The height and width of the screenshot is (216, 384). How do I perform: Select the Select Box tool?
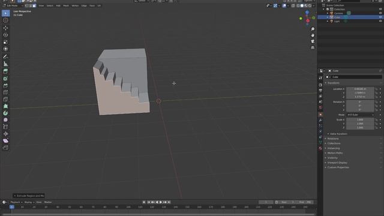[5, 13]
